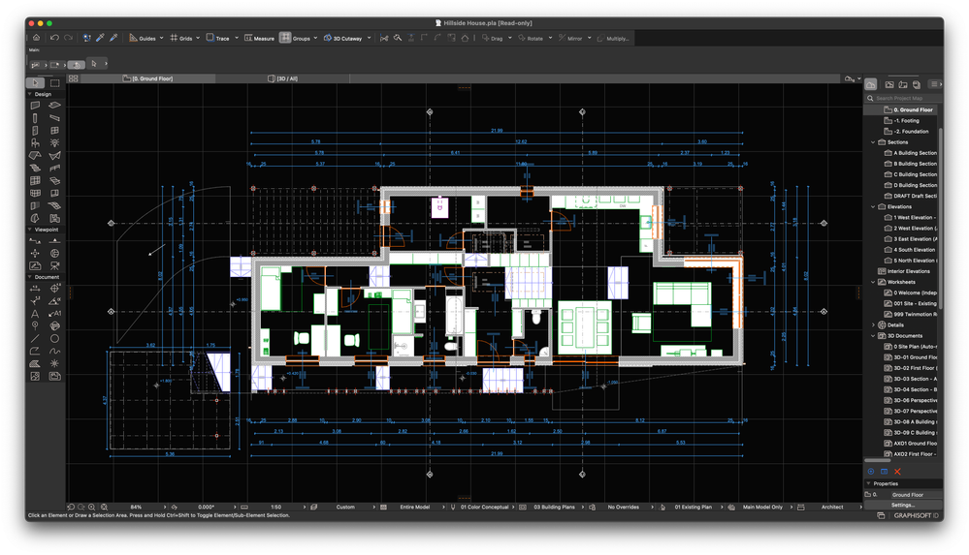Switch to the 3D / All tab

coord(286,77)
